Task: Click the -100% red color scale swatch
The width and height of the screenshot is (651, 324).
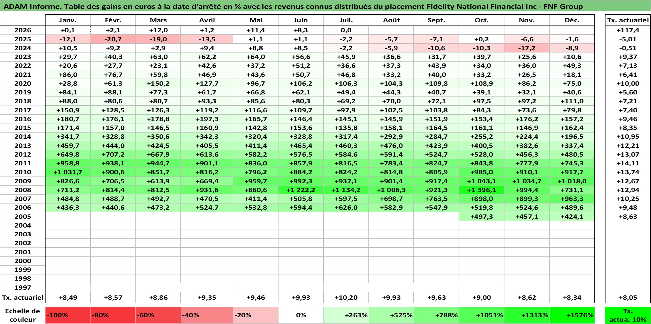Action: click(68, 315)
